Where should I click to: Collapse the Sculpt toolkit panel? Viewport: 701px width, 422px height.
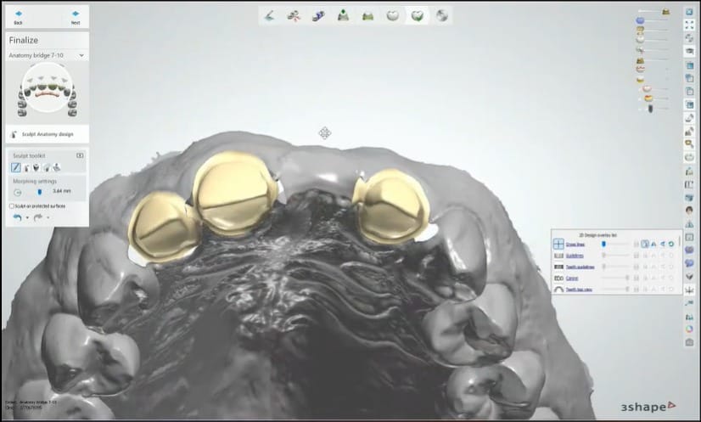pyautogui.click(x=80, y=155)
